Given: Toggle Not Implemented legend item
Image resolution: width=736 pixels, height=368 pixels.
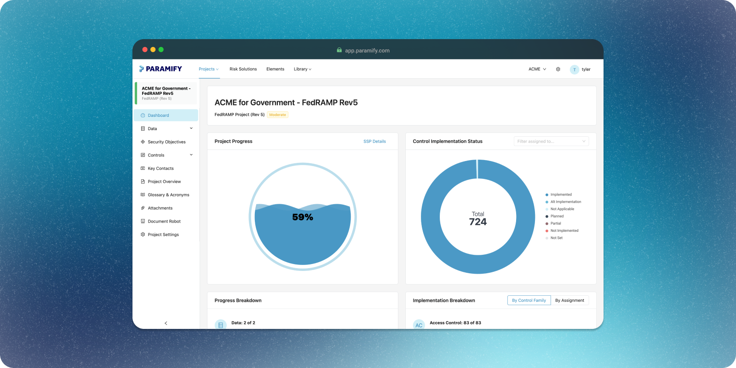Looking at the screenshot, I should tap(562, 231).
